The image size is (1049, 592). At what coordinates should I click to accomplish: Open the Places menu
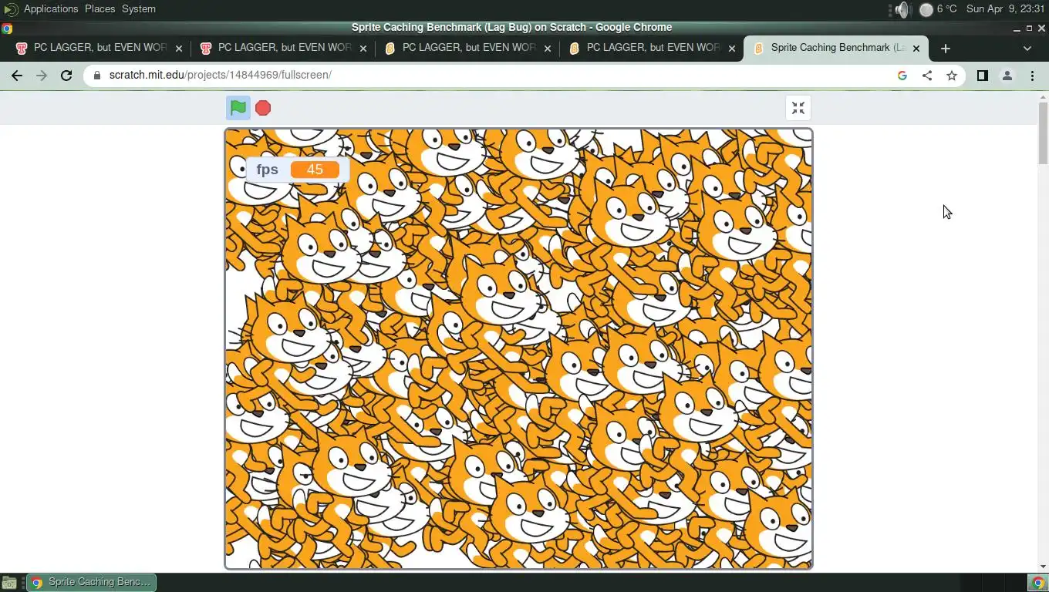tap(100, 9)
